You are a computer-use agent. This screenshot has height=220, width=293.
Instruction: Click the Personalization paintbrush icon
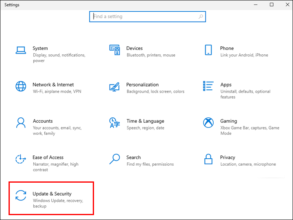(114, 86)
